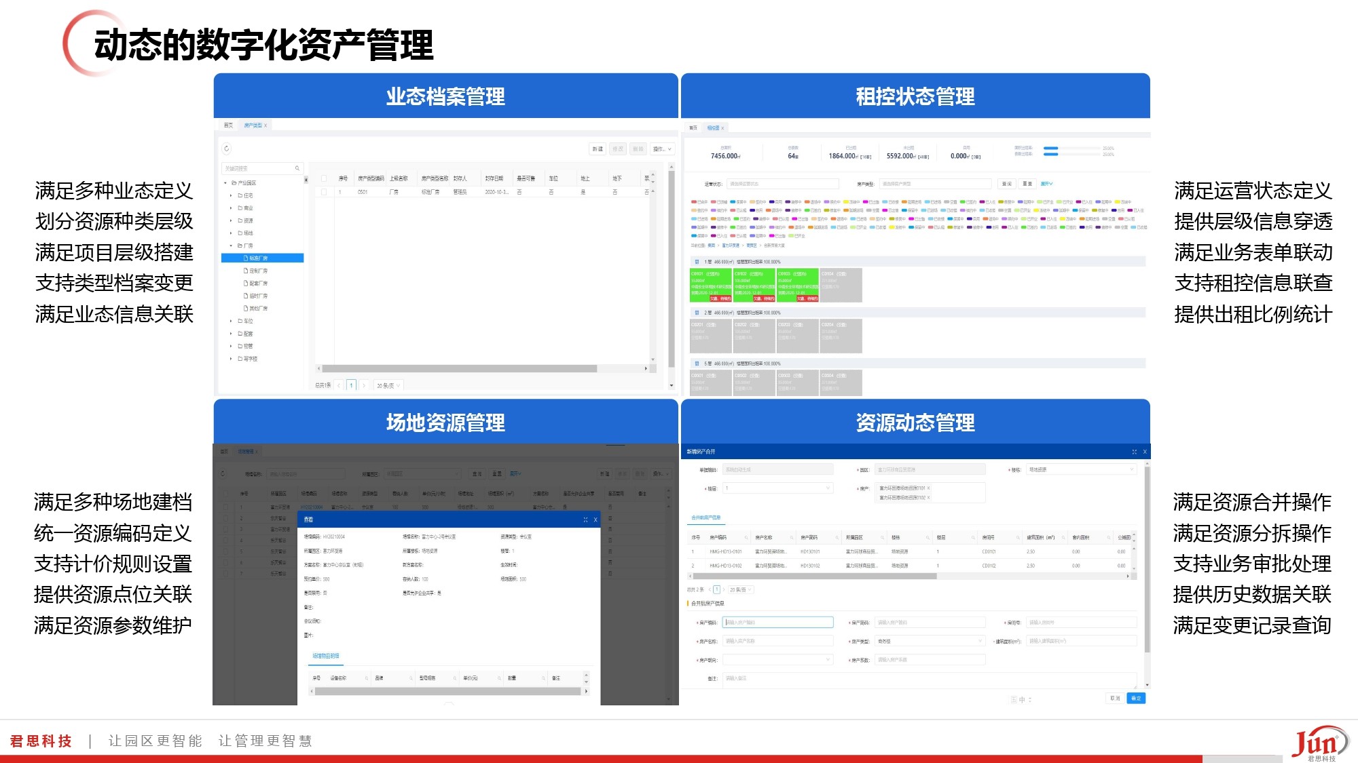Click 修改 button in 业态档案管理
Image resolution: width=1358 pixels, height=763 pixels.
pyautogui.click(x=618, y=149)
